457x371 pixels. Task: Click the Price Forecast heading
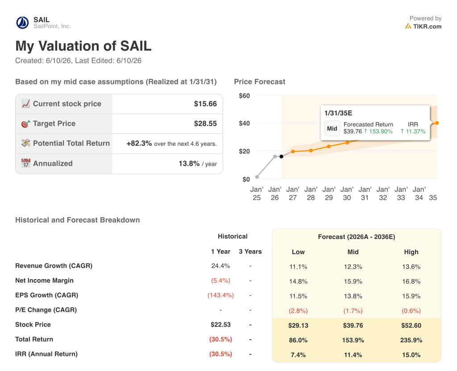tap(260, 82)
